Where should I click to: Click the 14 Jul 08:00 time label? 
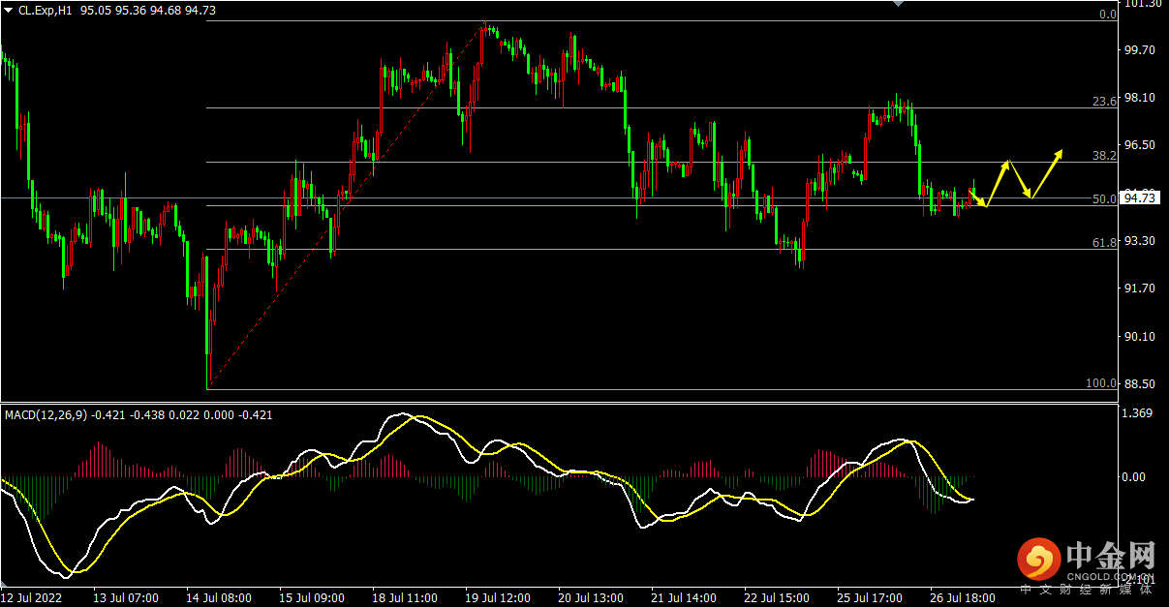click(x=220, y=598)
